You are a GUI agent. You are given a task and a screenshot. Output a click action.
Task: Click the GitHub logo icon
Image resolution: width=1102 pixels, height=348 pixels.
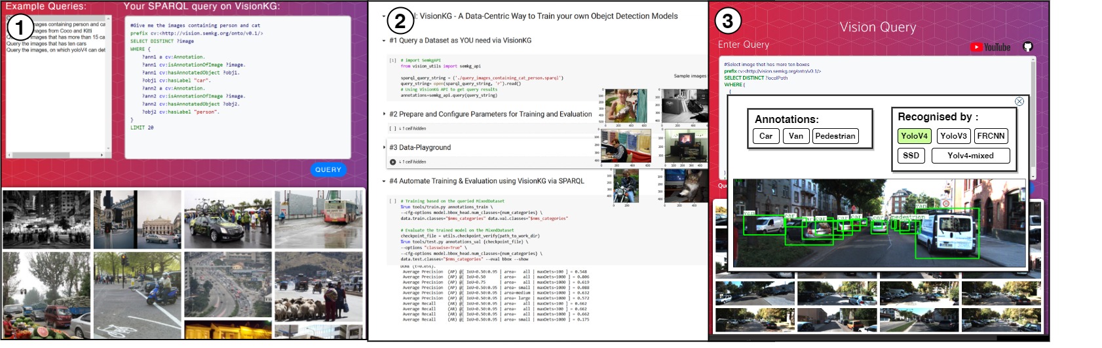(1027, 47)
